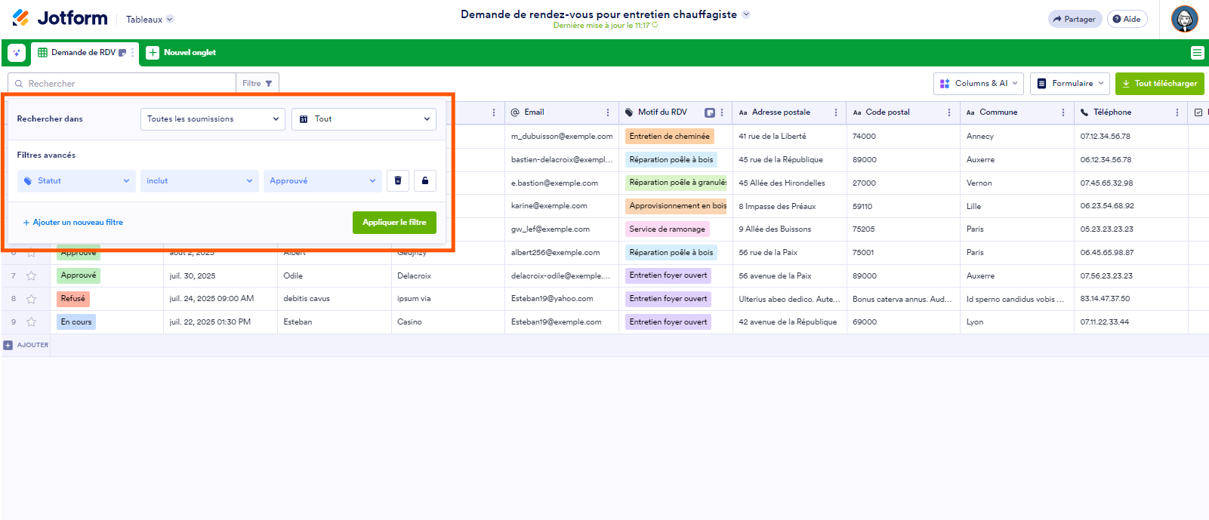Open the Statut field dropdown
This screenshot has height=520, width=1209.
tap(76, 181)
